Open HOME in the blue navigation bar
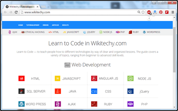 (20, 25)
